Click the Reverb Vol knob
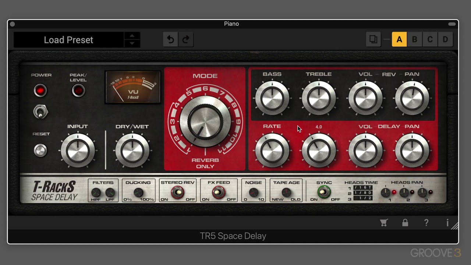 click(x=365, y=98)
